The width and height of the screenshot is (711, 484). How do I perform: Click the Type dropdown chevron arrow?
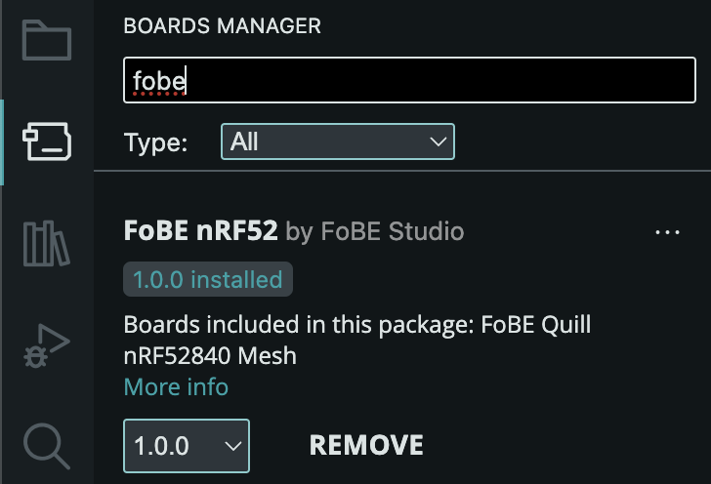(438, 141)
